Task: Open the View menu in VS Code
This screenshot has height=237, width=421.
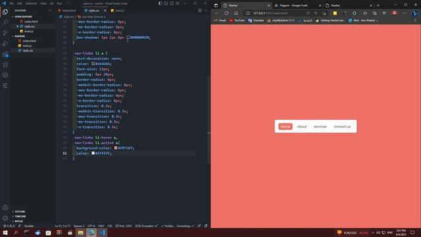Action: pos(43,3)
